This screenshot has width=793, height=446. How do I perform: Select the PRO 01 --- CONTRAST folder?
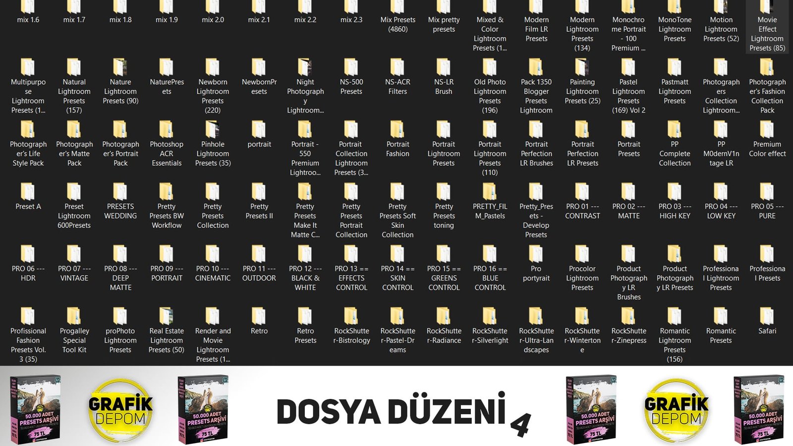pos(582,201)
